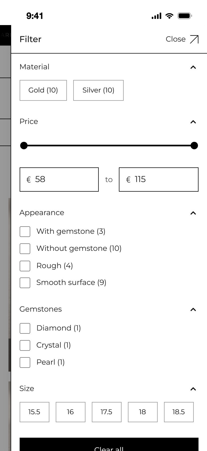Viewport: 207px width, 451px height.
Task: Collapse the Size section chevron
Action: pos(193,389)
